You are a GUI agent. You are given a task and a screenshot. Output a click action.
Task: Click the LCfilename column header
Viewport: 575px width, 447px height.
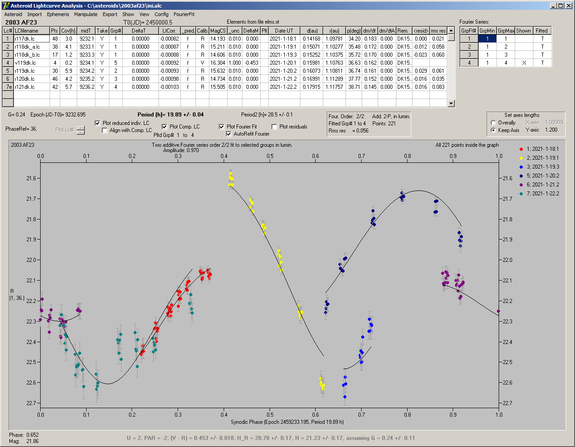click(31, 31)
